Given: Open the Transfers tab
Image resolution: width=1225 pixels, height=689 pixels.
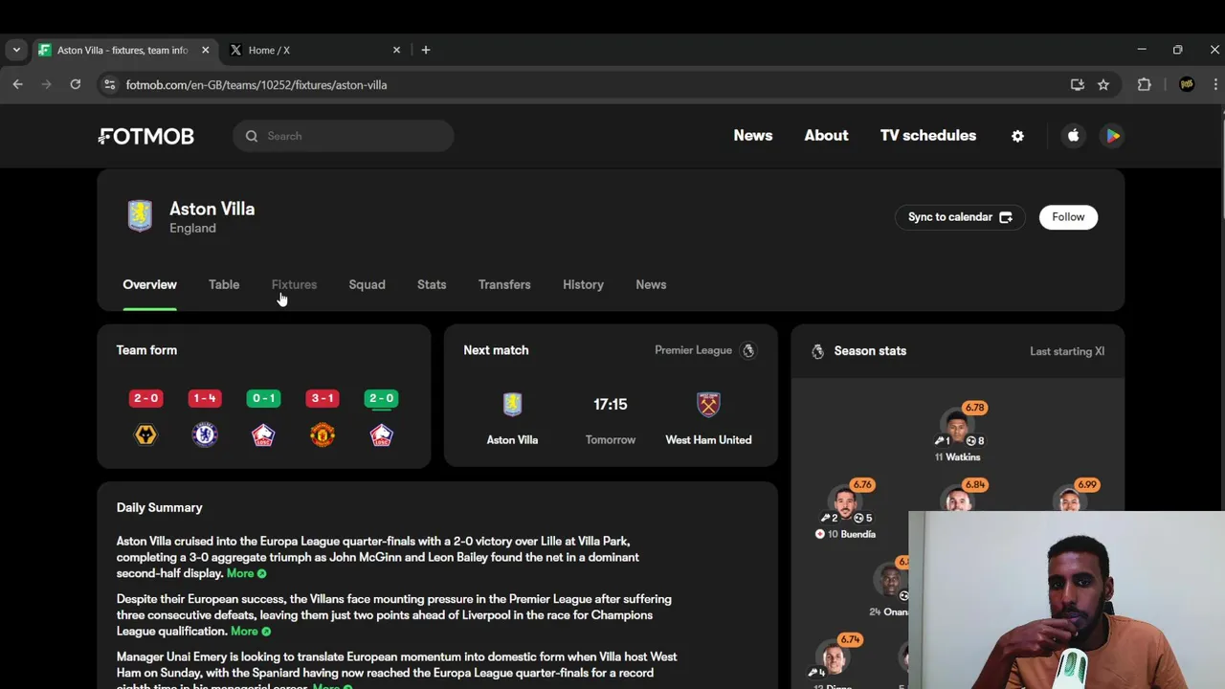Looking at the screenshot, I should [x=504, y=284].
